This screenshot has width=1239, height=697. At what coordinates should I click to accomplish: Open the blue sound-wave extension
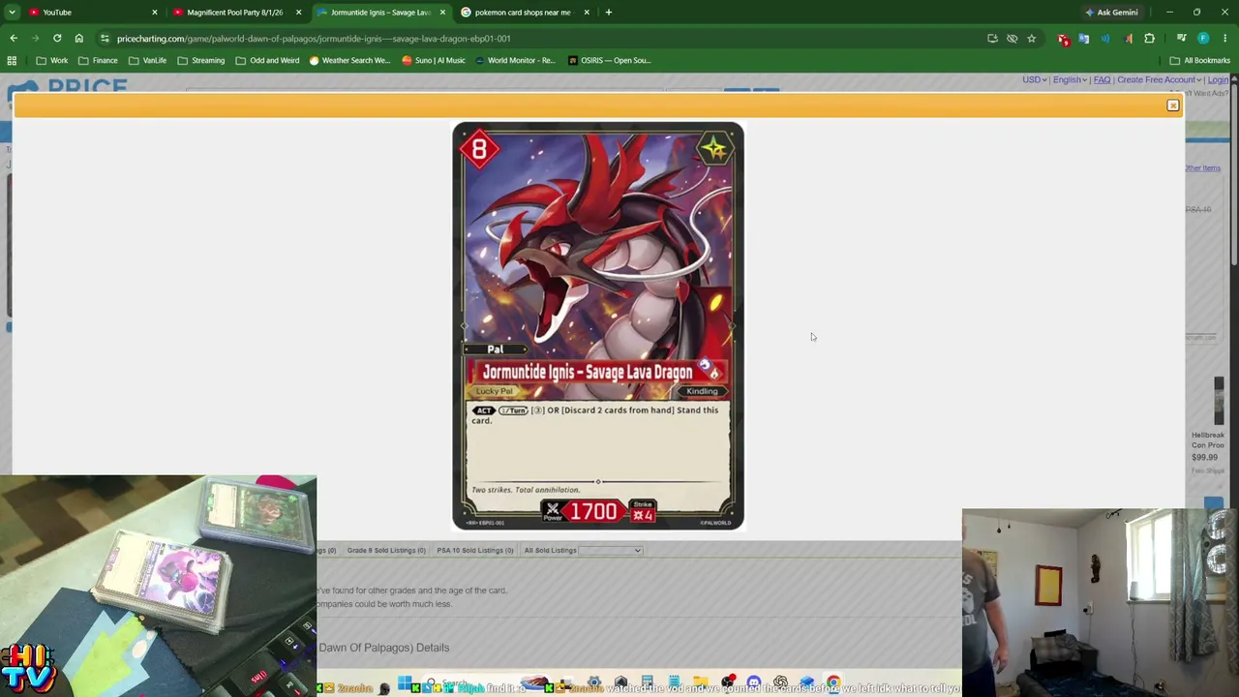1105,39
